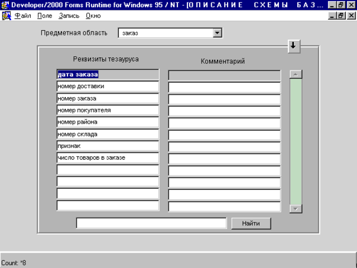The width and height of the screenshot is (357, 268).
Task: Click the comment field beside номер доставки
Action: (x=225, y=88)
